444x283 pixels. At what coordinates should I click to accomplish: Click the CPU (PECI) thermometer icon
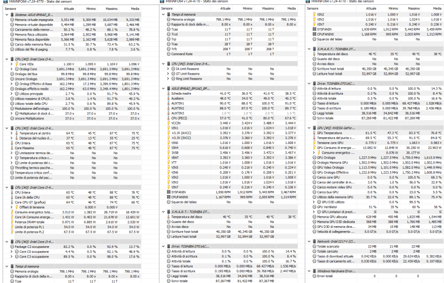tap(169, 118)
